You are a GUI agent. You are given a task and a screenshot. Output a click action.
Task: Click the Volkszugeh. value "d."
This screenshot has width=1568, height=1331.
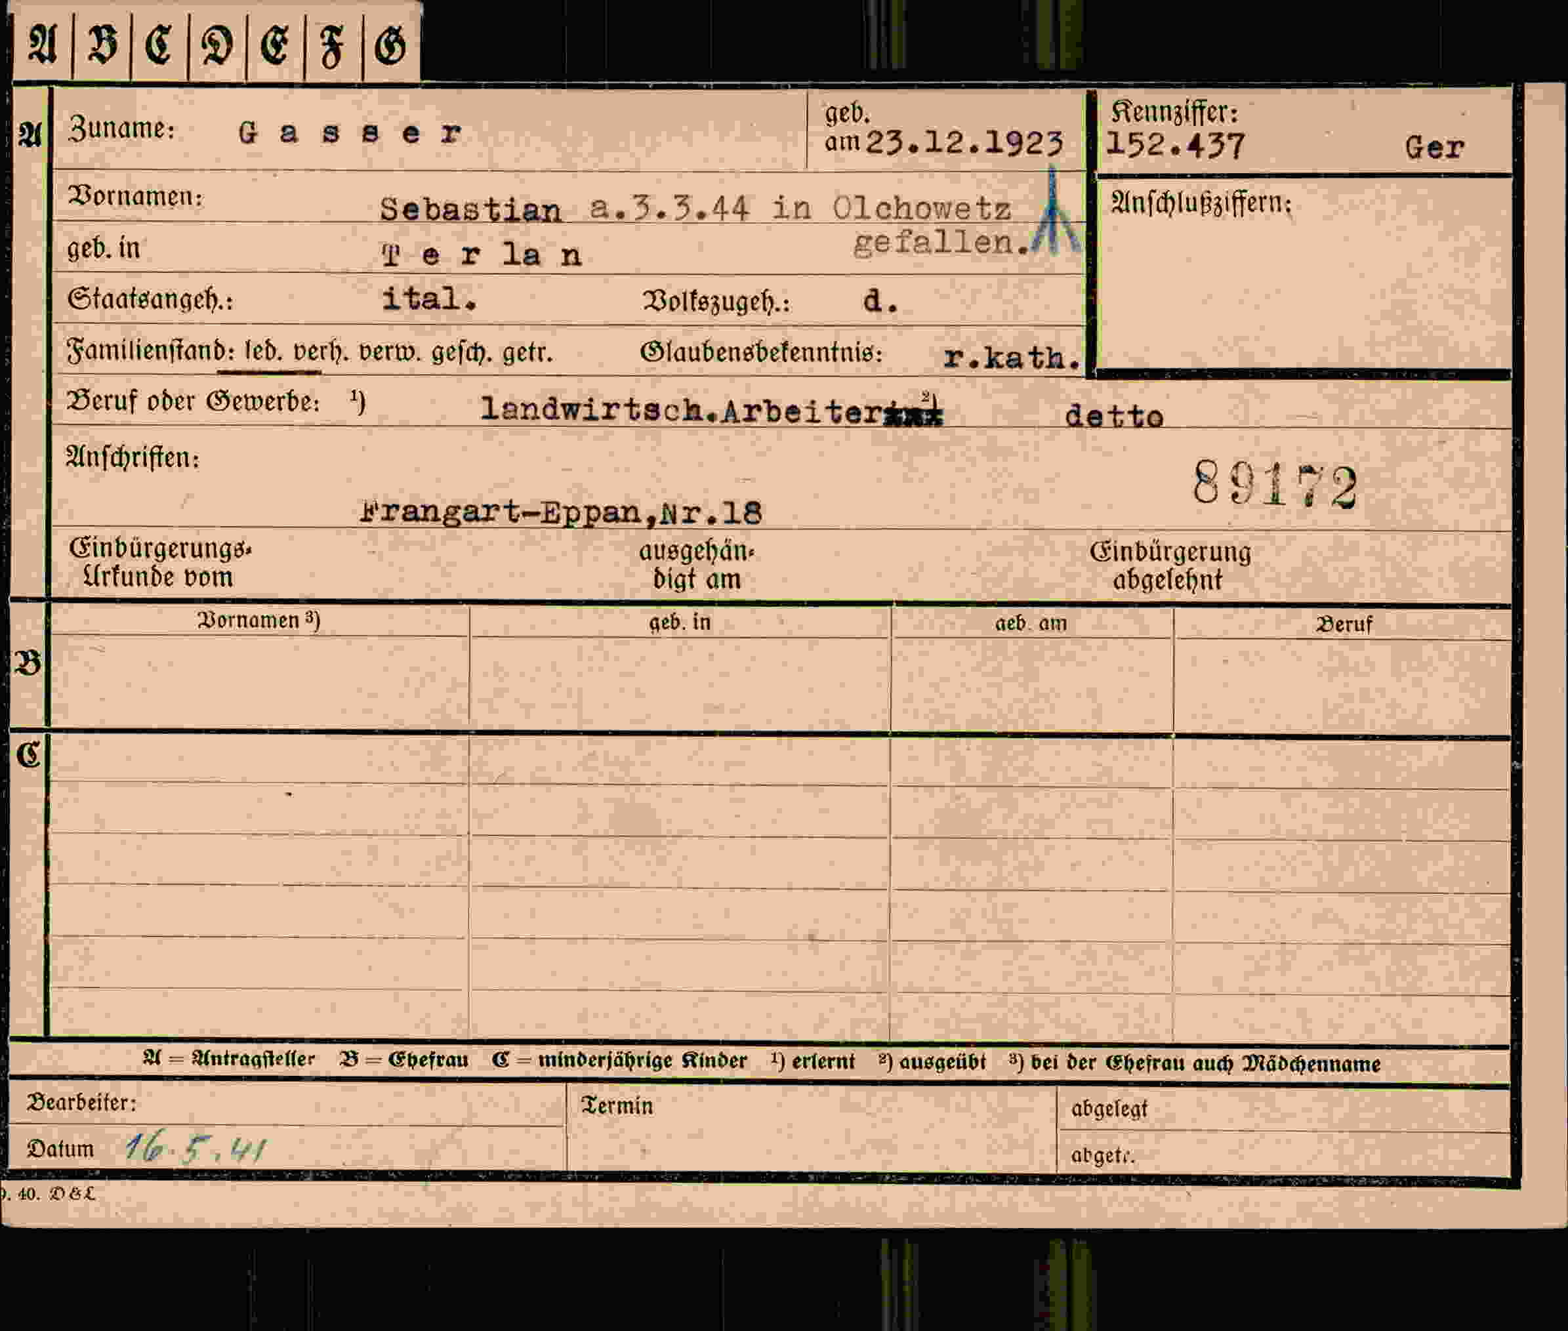tap(880, 301)
